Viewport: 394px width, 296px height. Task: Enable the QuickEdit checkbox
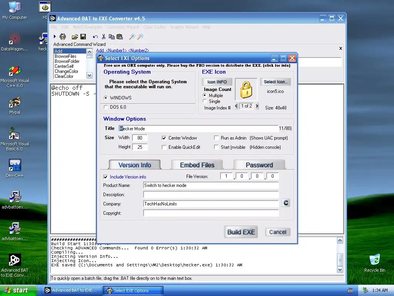(164, 147)
